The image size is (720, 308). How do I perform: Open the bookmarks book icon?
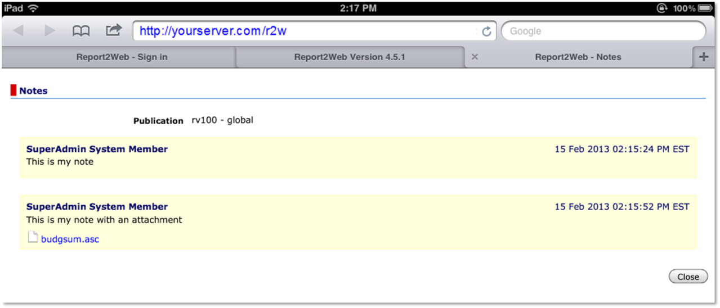81,31
